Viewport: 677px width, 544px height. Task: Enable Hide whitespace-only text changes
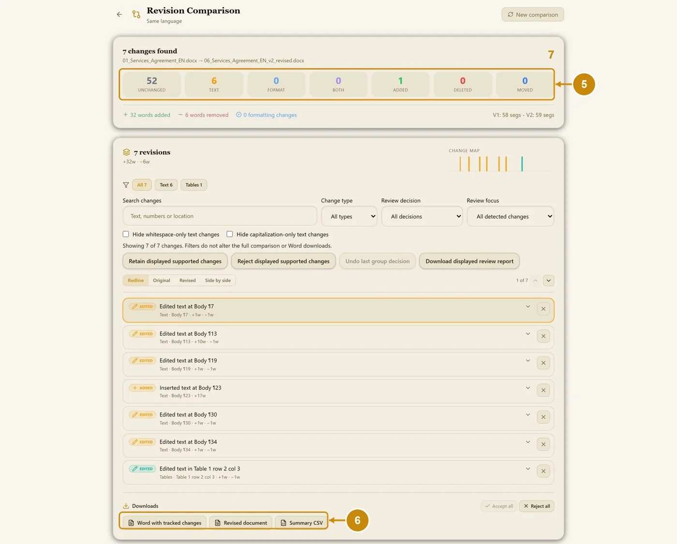pyautogui.click(x=126, y=234)
